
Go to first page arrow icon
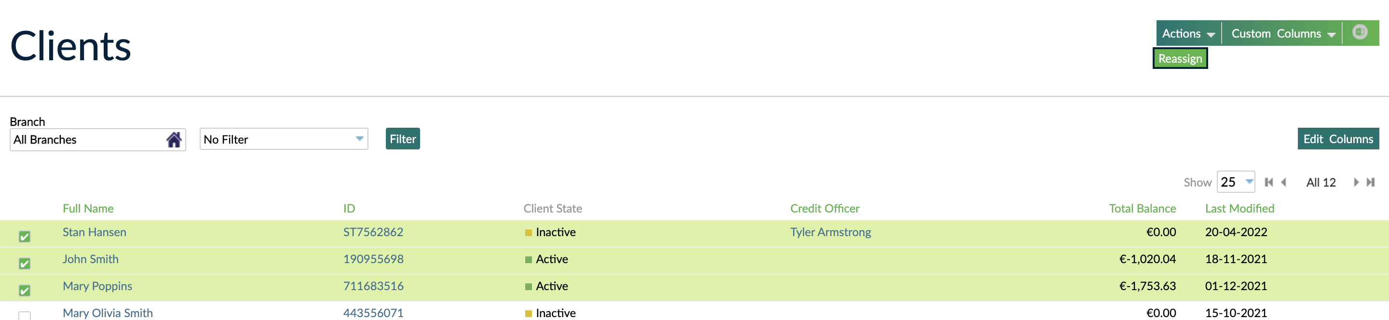click(x=1269, y=183)
